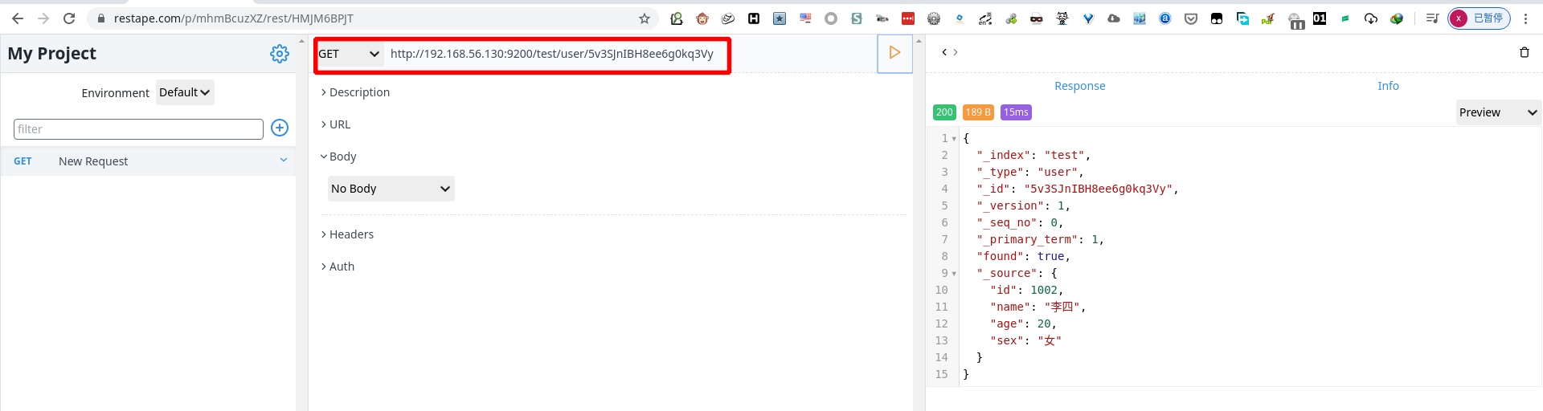Click the Environment label
The height and width of the screenshot is (411, 1543).
tap(115, 93)
